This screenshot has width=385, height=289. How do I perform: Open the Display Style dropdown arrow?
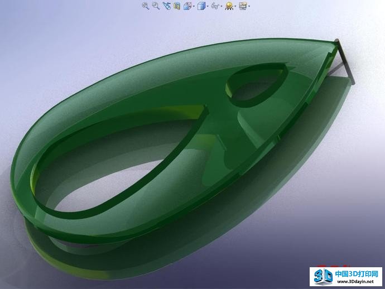point(208,6)
